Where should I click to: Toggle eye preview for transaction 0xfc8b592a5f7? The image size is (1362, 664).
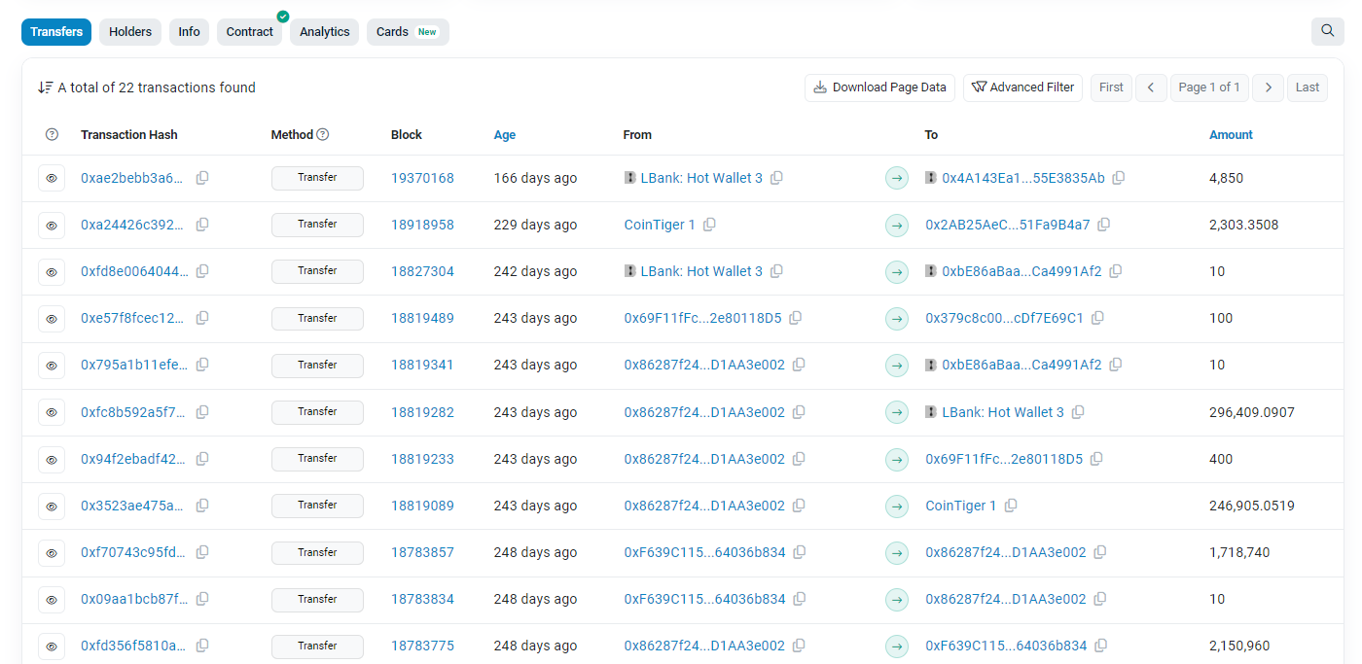pyautogui.click(x=52, y=412)
